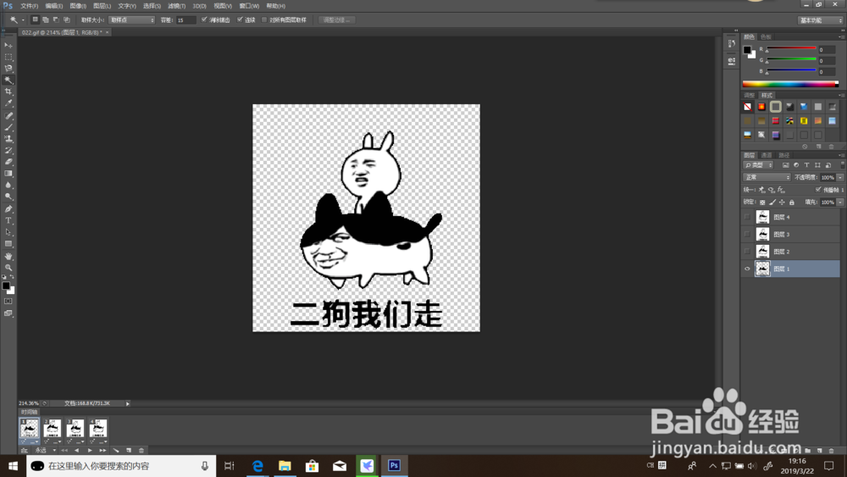The image size is (847, 477).
Task: Show layer 图层 2 visibility
Action: click(x=747, y=252)
